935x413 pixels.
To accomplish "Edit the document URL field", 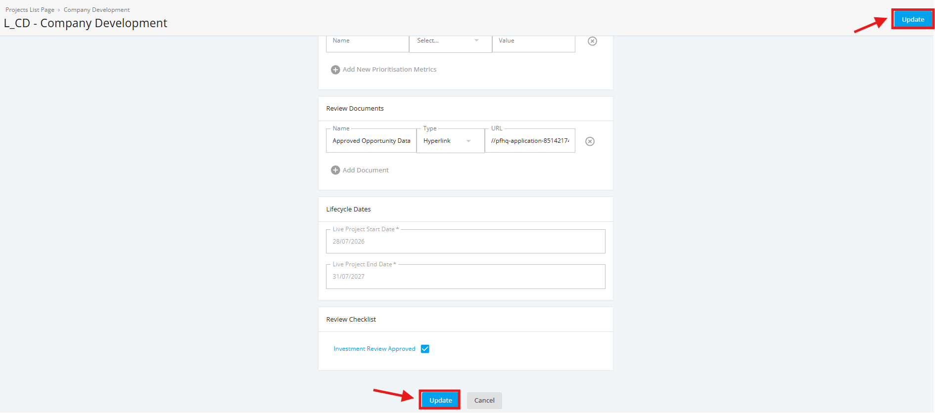I will point(530,141).
